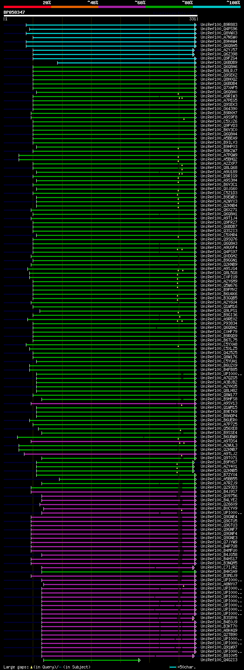Click the arrowhead ending the UniRef100_C7IJR2 bar
This screenshot has width=244, height=670.
point(194,568)
